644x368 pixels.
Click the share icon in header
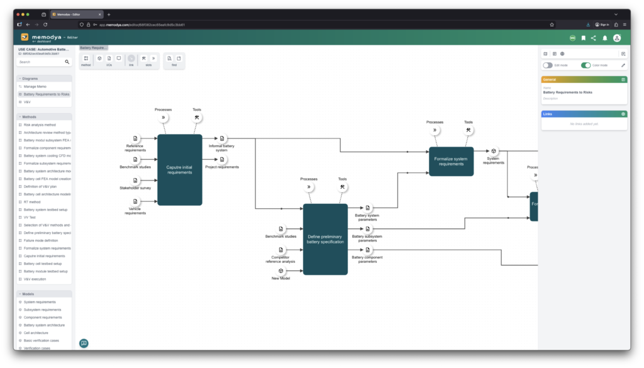(x=594, y=38)
